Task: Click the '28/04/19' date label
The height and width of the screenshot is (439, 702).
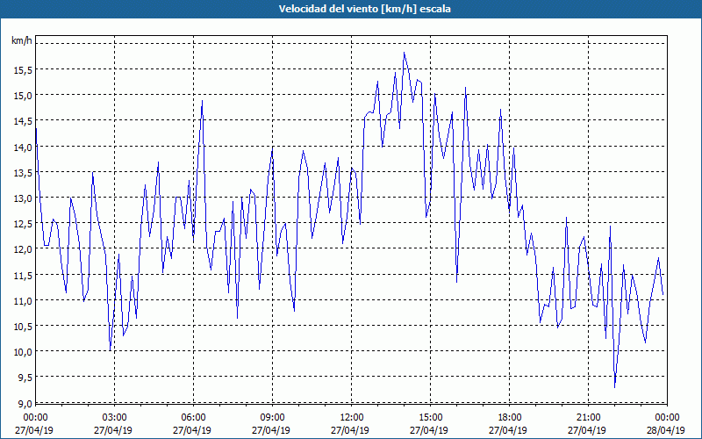Action: [666, 430]
